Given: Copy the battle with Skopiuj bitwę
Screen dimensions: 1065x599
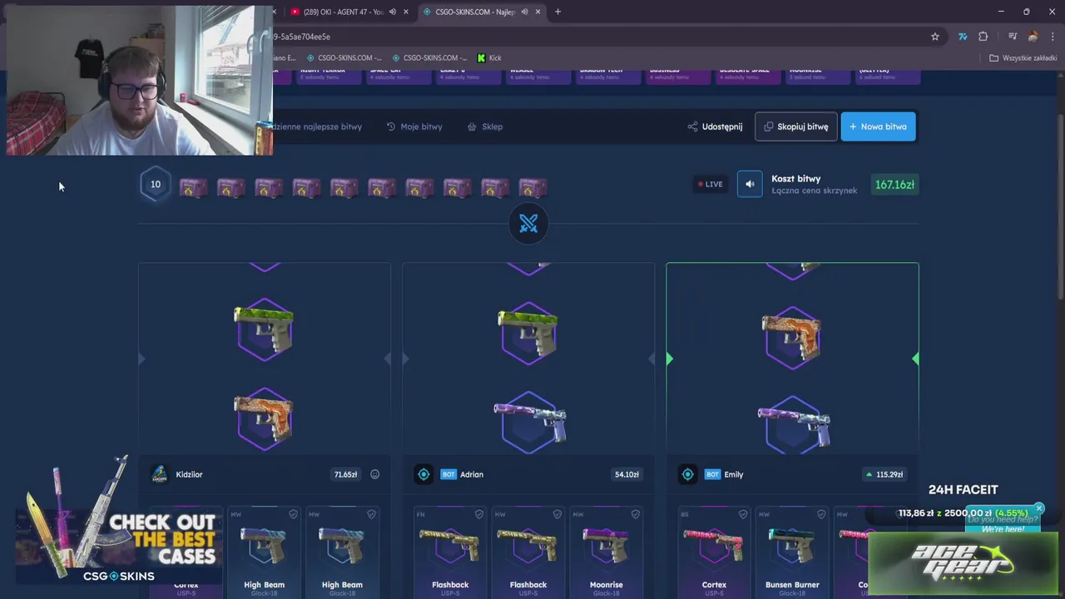Looking at the screenshot, I should tap(796, 126).
